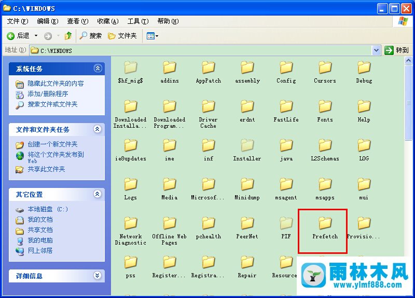Select the Config folder
This screenshot has height=298, width=415.
286,72
